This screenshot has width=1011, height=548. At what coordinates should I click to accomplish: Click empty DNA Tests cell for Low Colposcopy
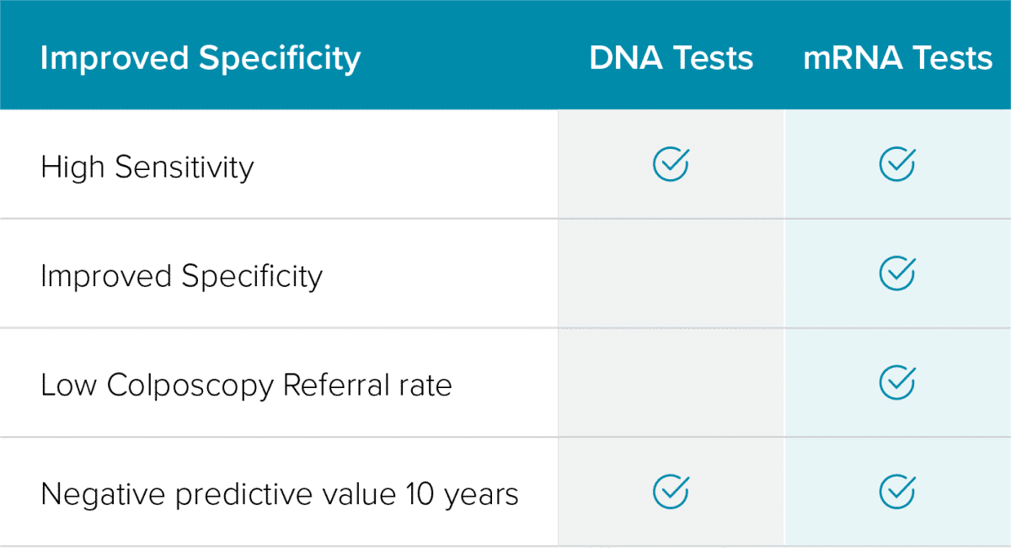(x=671, y=382)
